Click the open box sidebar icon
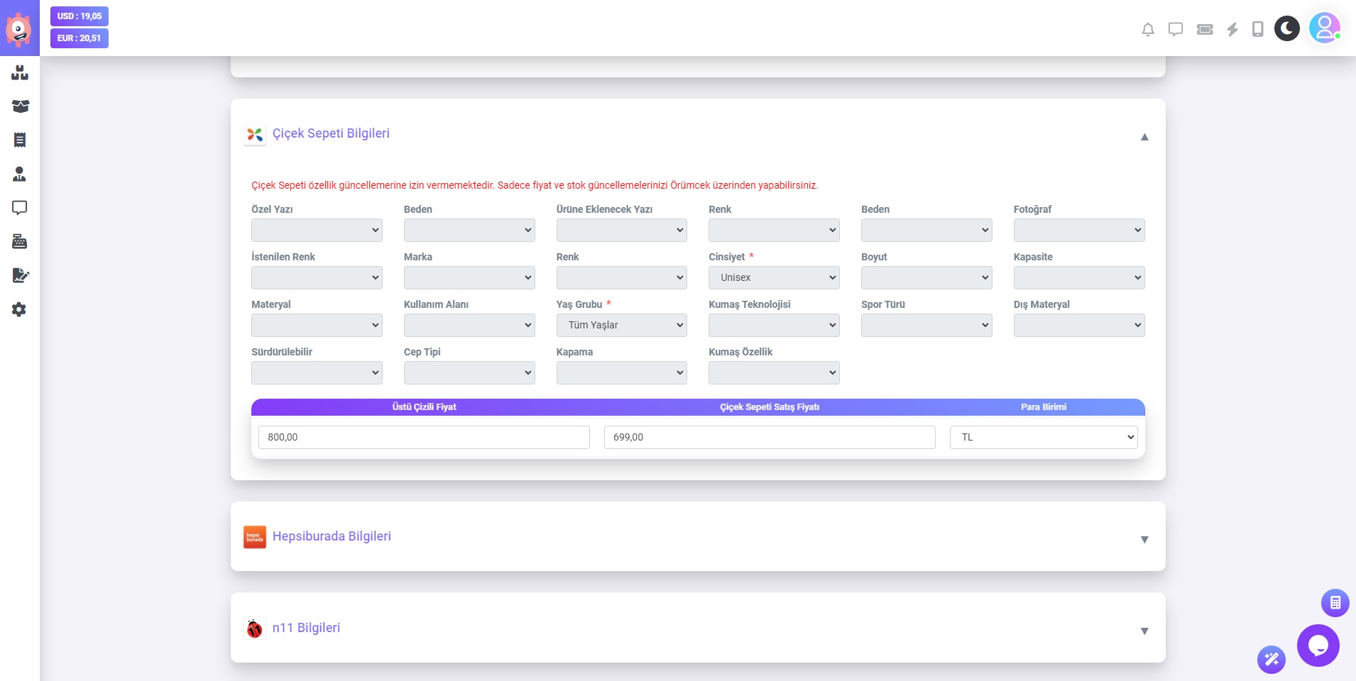The width and height of the screenshot is (1356, 681). pos(20,106)
